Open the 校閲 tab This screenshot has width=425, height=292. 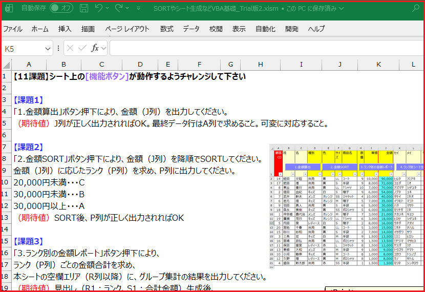(216, 29)
